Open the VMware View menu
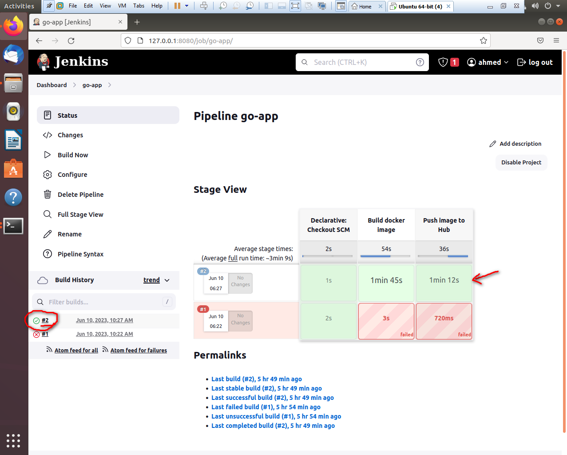The image size is (567, 455). tap(105, 6)
